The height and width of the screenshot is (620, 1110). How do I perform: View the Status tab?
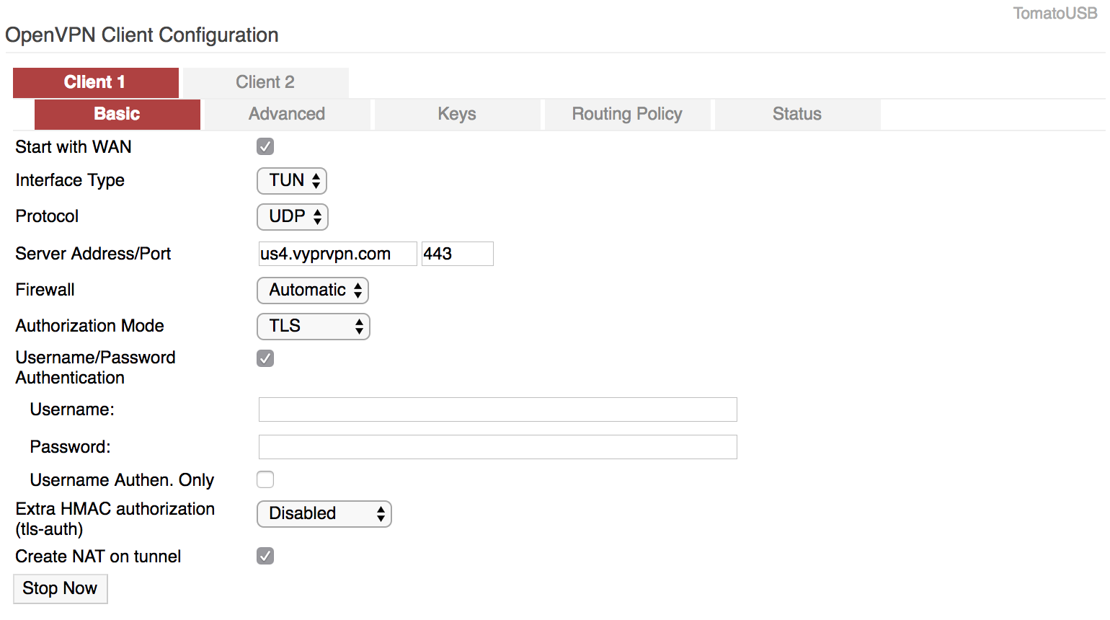click(797, 114)
